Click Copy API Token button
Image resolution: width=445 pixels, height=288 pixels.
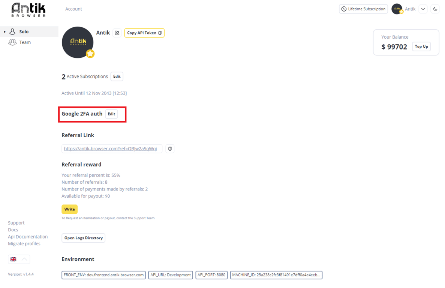[x=144, y=33]
